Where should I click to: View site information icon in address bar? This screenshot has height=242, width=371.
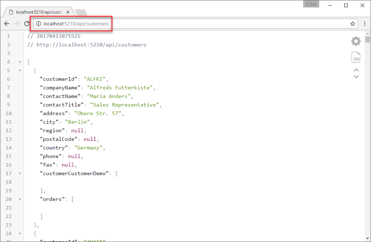pyautogui.click(x=38, y=24)
